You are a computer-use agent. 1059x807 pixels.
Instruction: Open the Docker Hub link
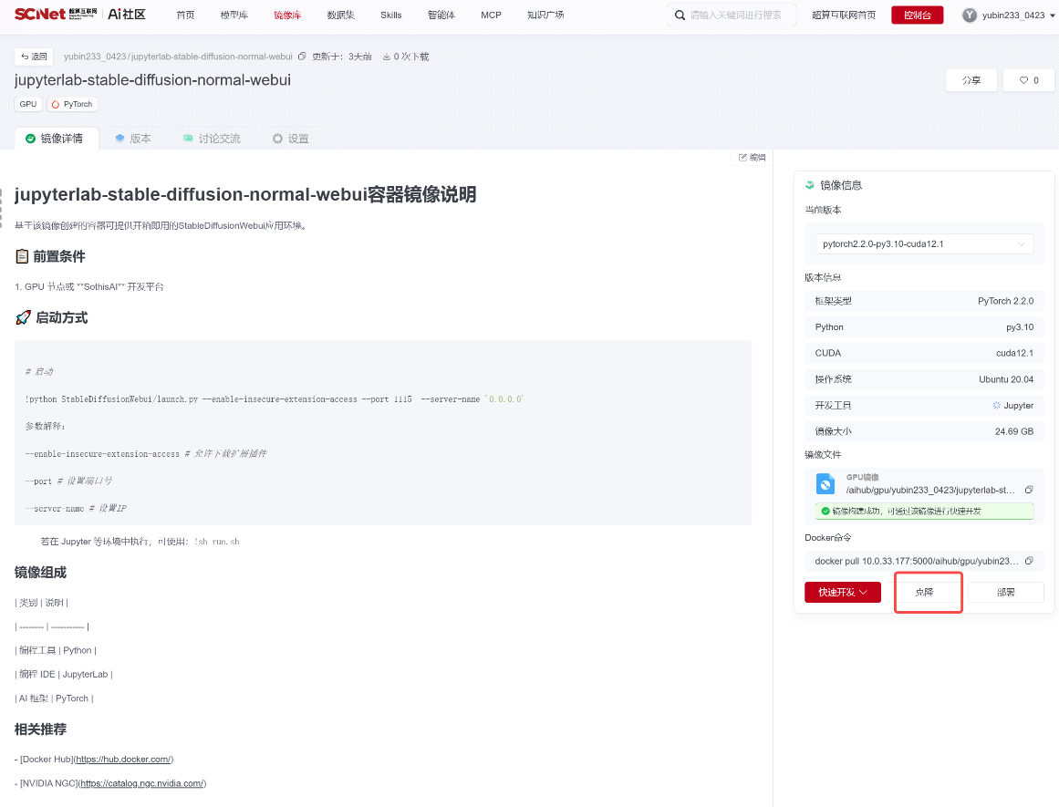coord(123,759)
